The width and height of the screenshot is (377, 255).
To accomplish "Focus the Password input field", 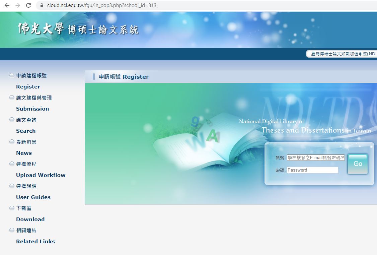I will click(312, 170).
